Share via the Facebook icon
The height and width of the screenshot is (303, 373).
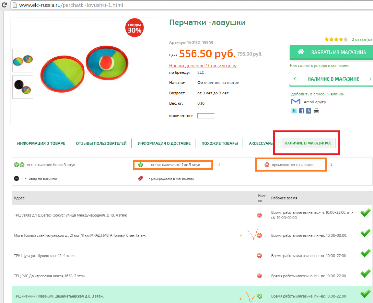301,111
